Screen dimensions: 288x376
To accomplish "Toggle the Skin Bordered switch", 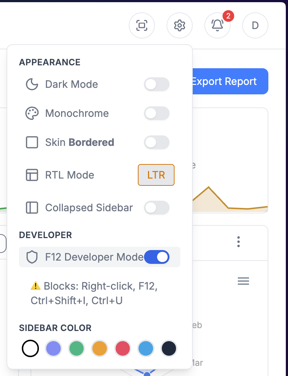I will coord(157,143).
